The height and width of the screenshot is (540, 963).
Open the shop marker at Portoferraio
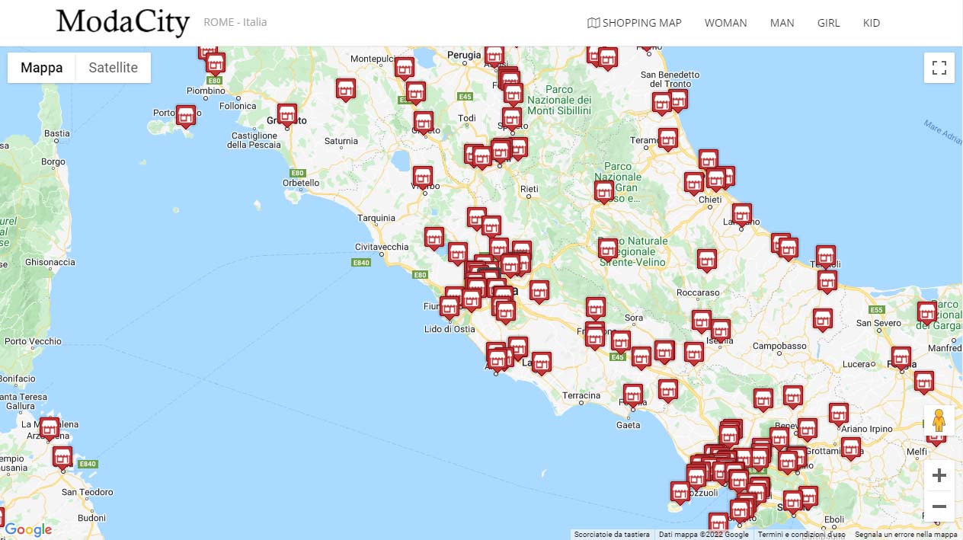pyautogui.click(x=185, y=115)
